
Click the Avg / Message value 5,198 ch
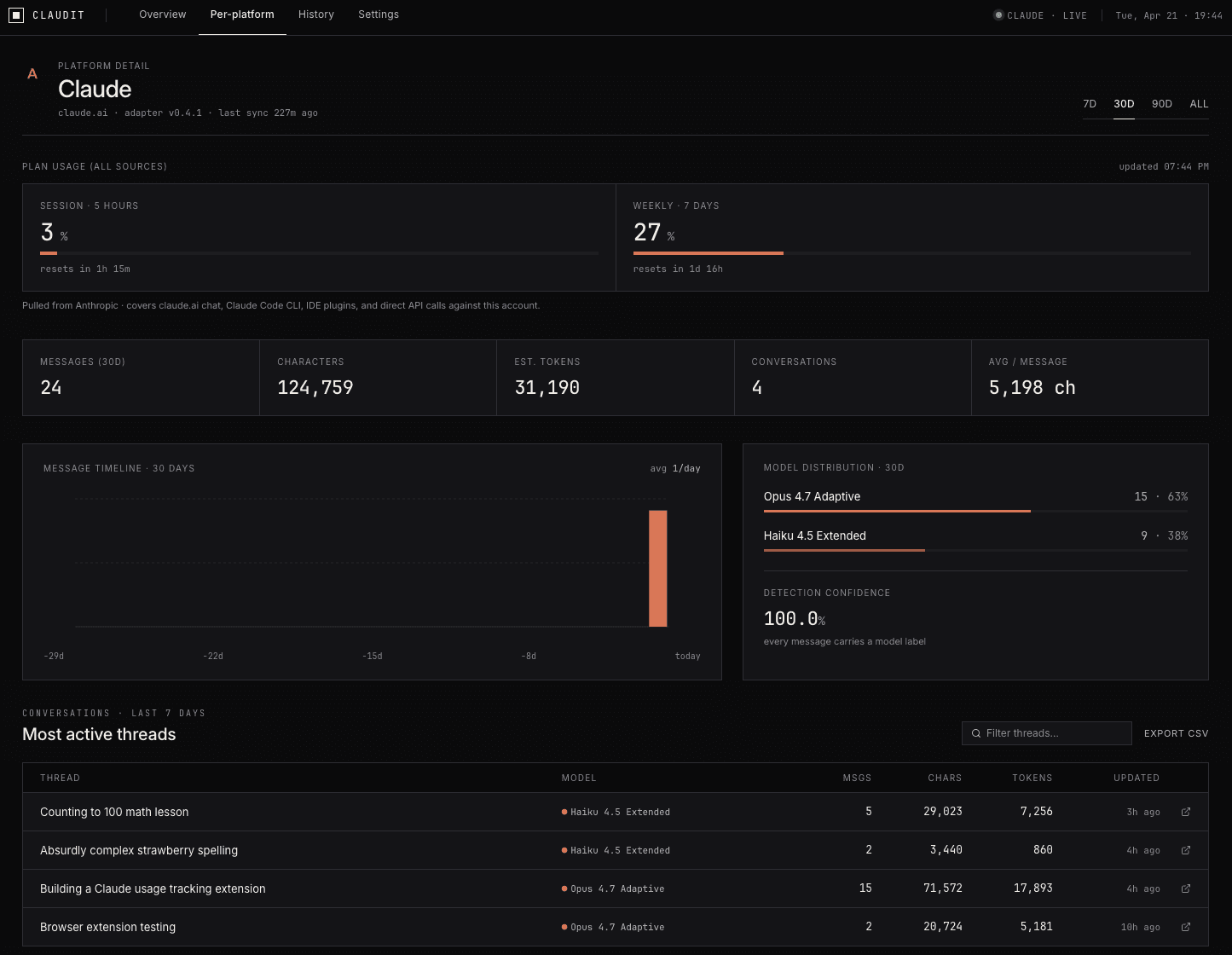[1032, 388]
